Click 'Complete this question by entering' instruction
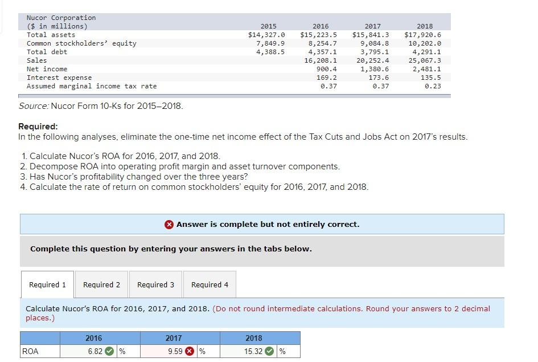The height and width of the screenshot is (362, 538). pyautogui.click(x=171, y=249)
